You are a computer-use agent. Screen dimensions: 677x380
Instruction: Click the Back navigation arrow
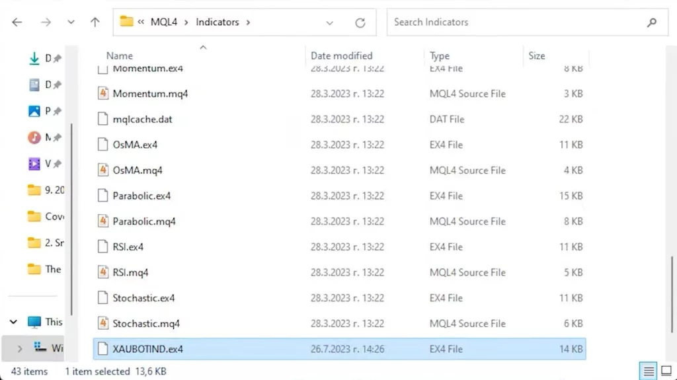[17, 22]
